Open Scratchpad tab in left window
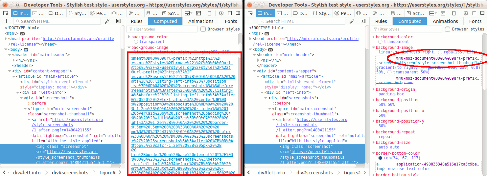 point(170,13)
